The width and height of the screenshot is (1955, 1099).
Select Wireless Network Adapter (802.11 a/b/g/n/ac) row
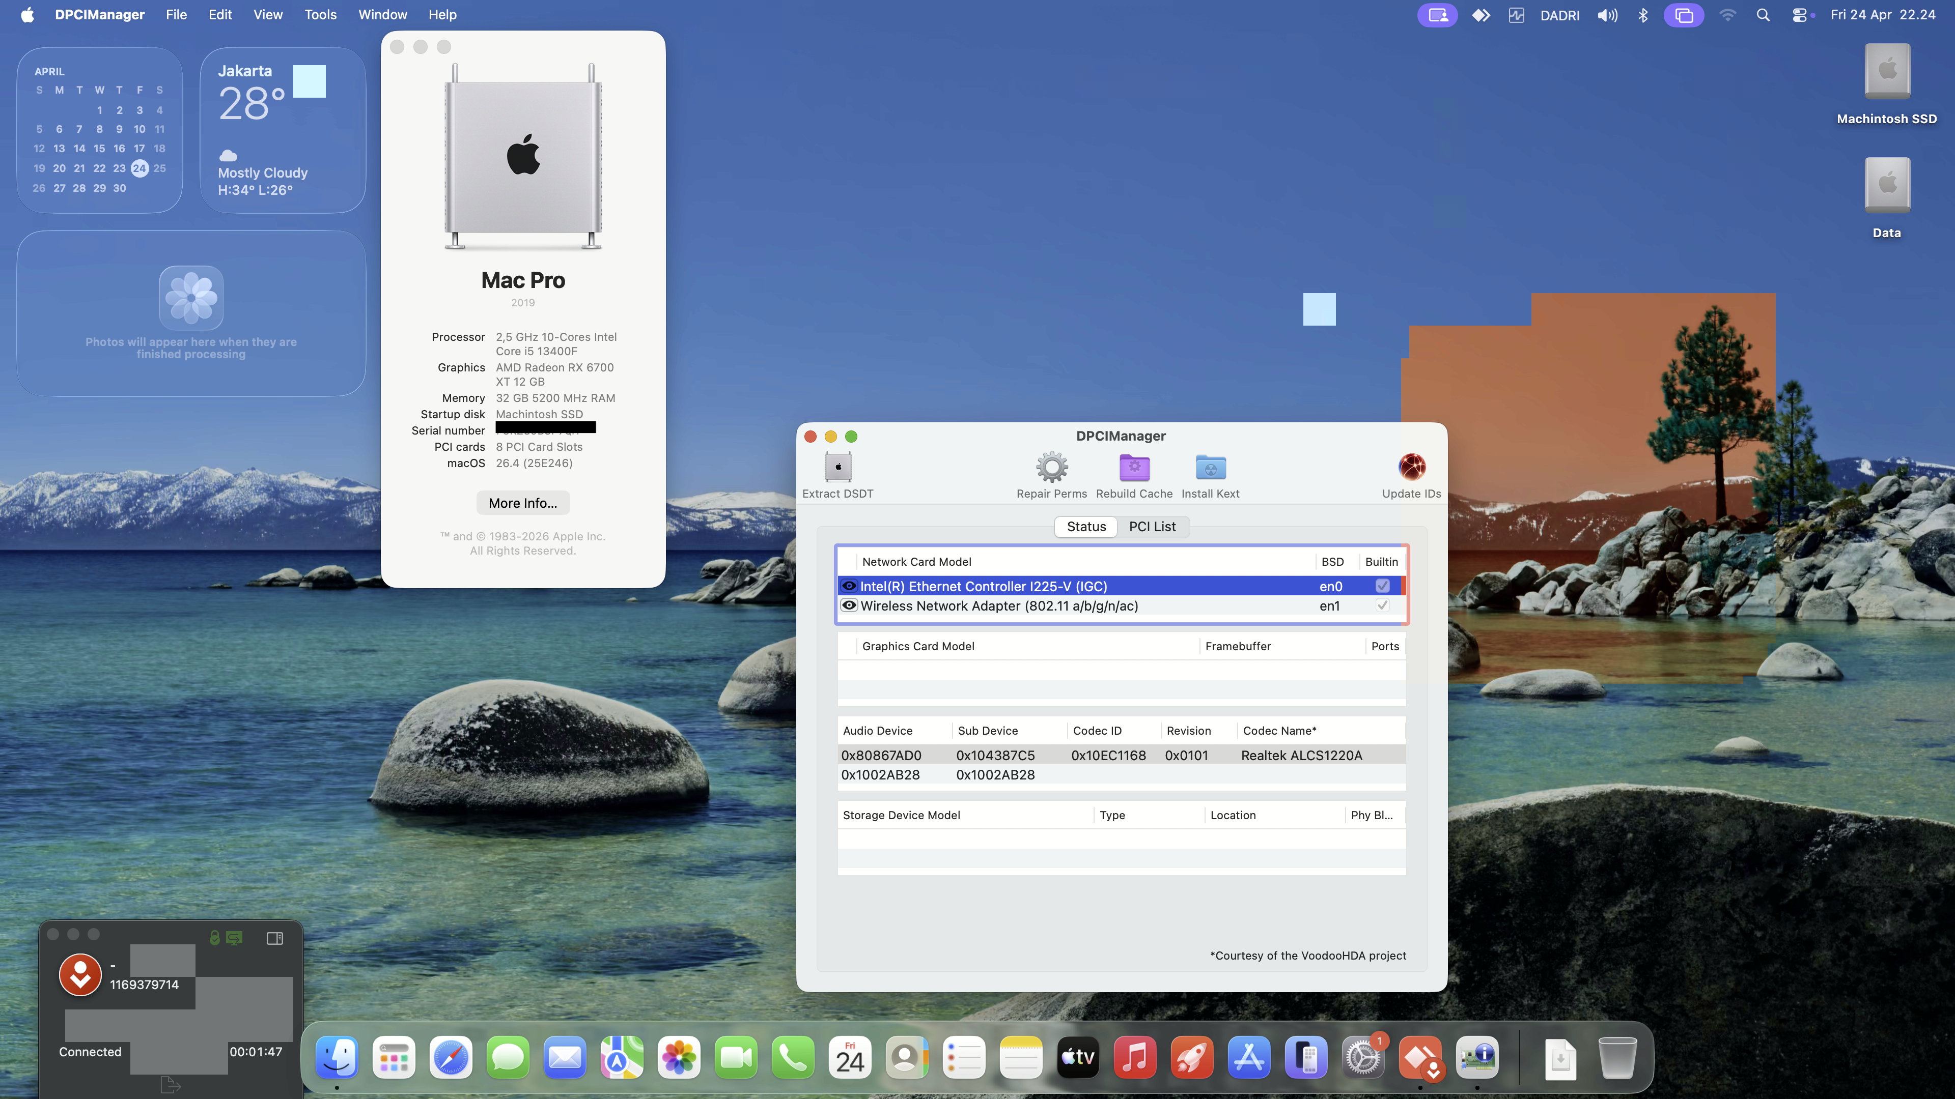[x=1121, y=605]
